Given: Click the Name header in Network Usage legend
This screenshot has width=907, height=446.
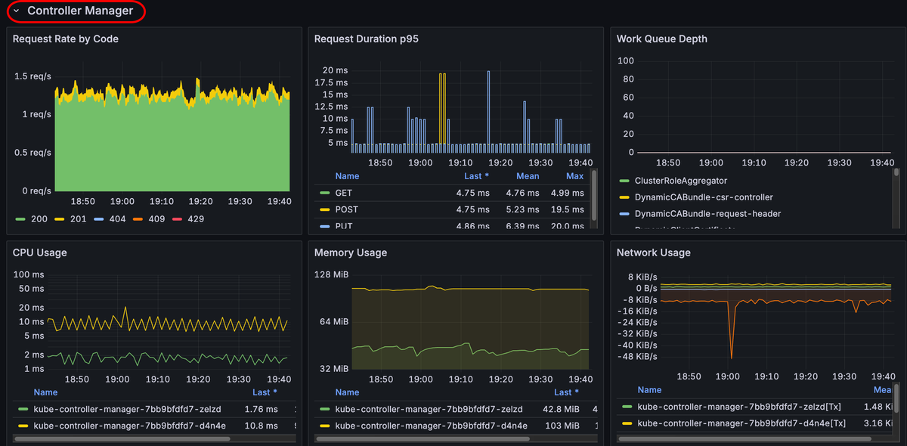Looking at the screenshot, I should (649, 390).
